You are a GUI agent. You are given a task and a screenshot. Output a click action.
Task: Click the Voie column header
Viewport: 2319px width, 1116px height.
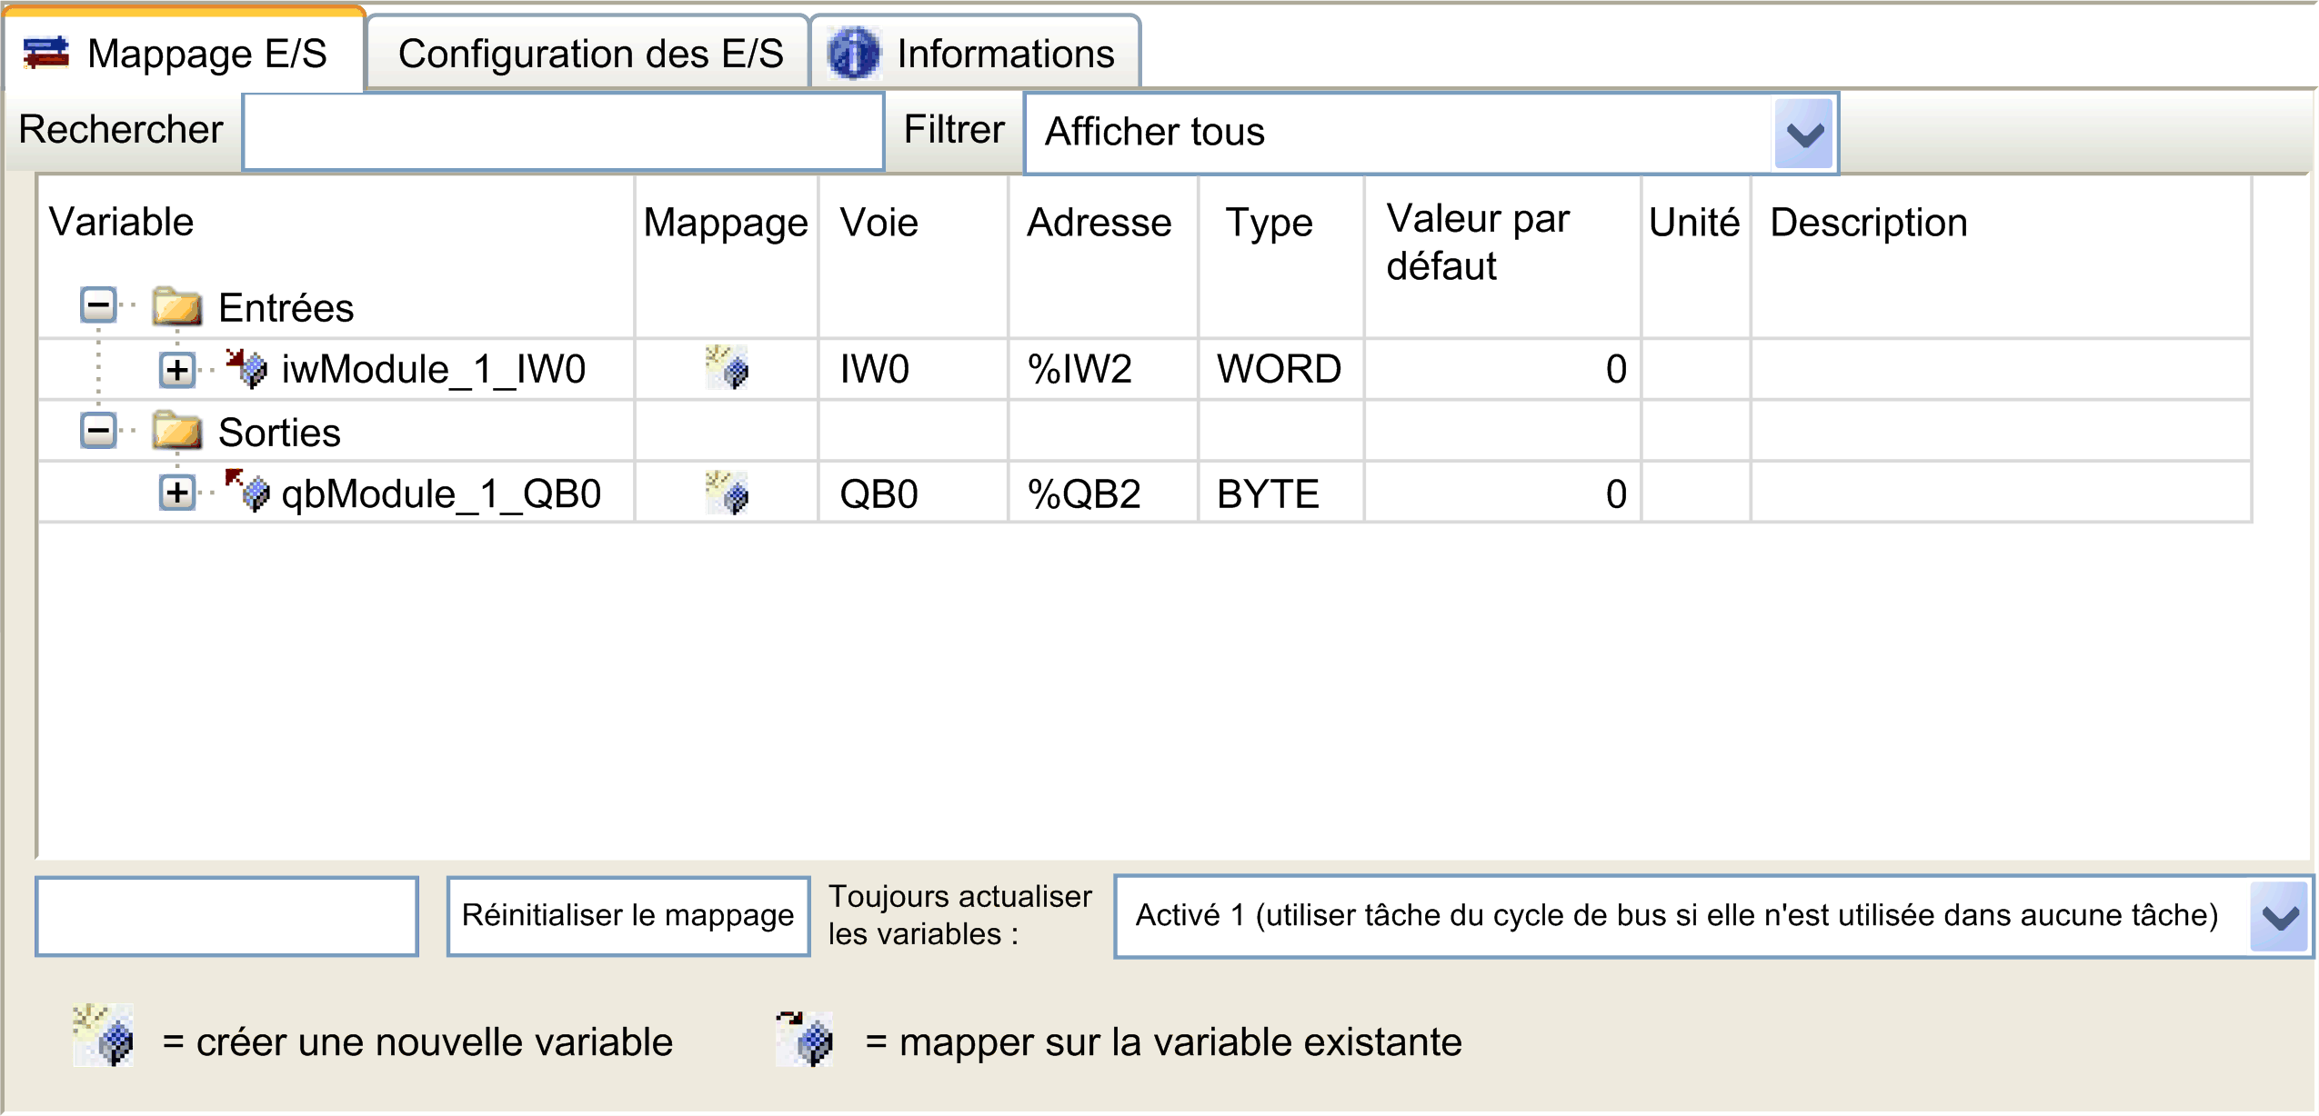[x=878, y=223]
